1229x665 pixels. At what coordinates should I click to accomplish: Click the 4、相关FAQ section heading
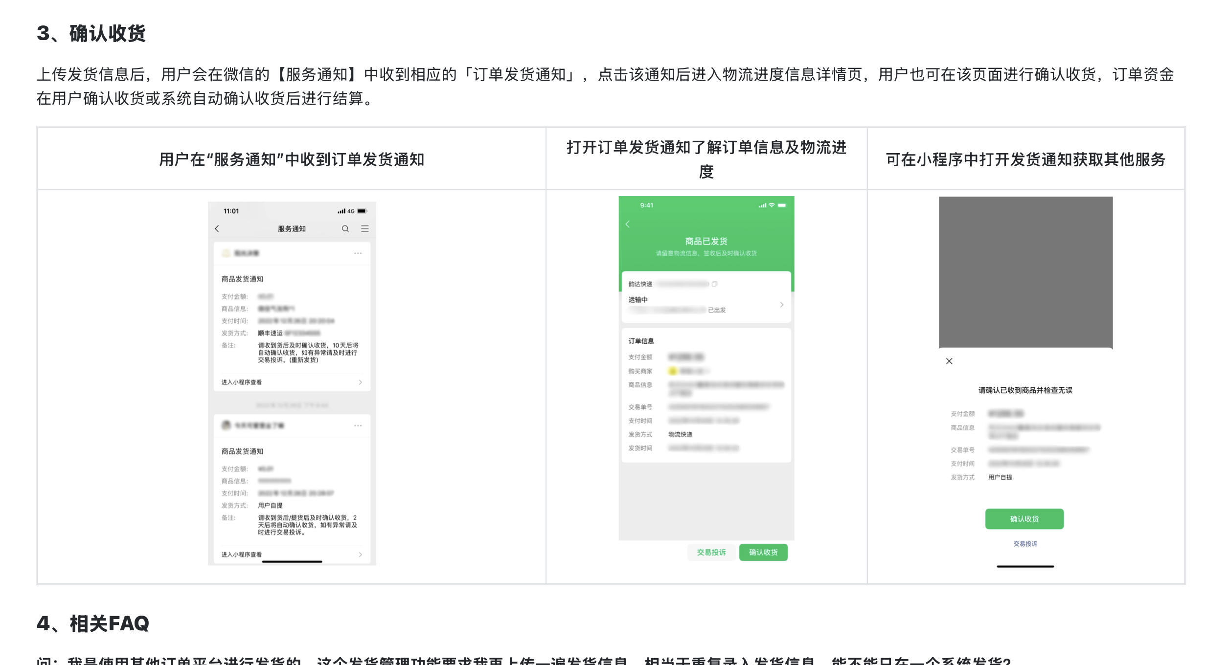pos(93,623)
